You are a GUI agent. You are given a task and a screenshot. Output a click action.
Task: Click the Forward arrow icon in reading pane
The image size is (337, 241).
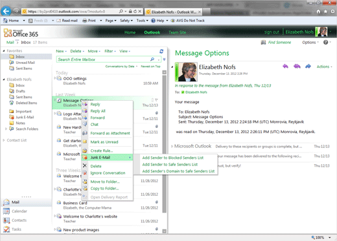click(x=308, y=67)
